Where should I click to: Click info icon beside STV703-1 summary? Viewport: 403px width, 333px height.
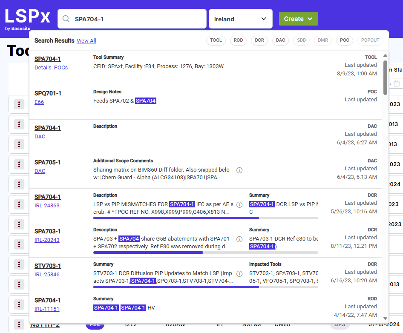(239, 274)
